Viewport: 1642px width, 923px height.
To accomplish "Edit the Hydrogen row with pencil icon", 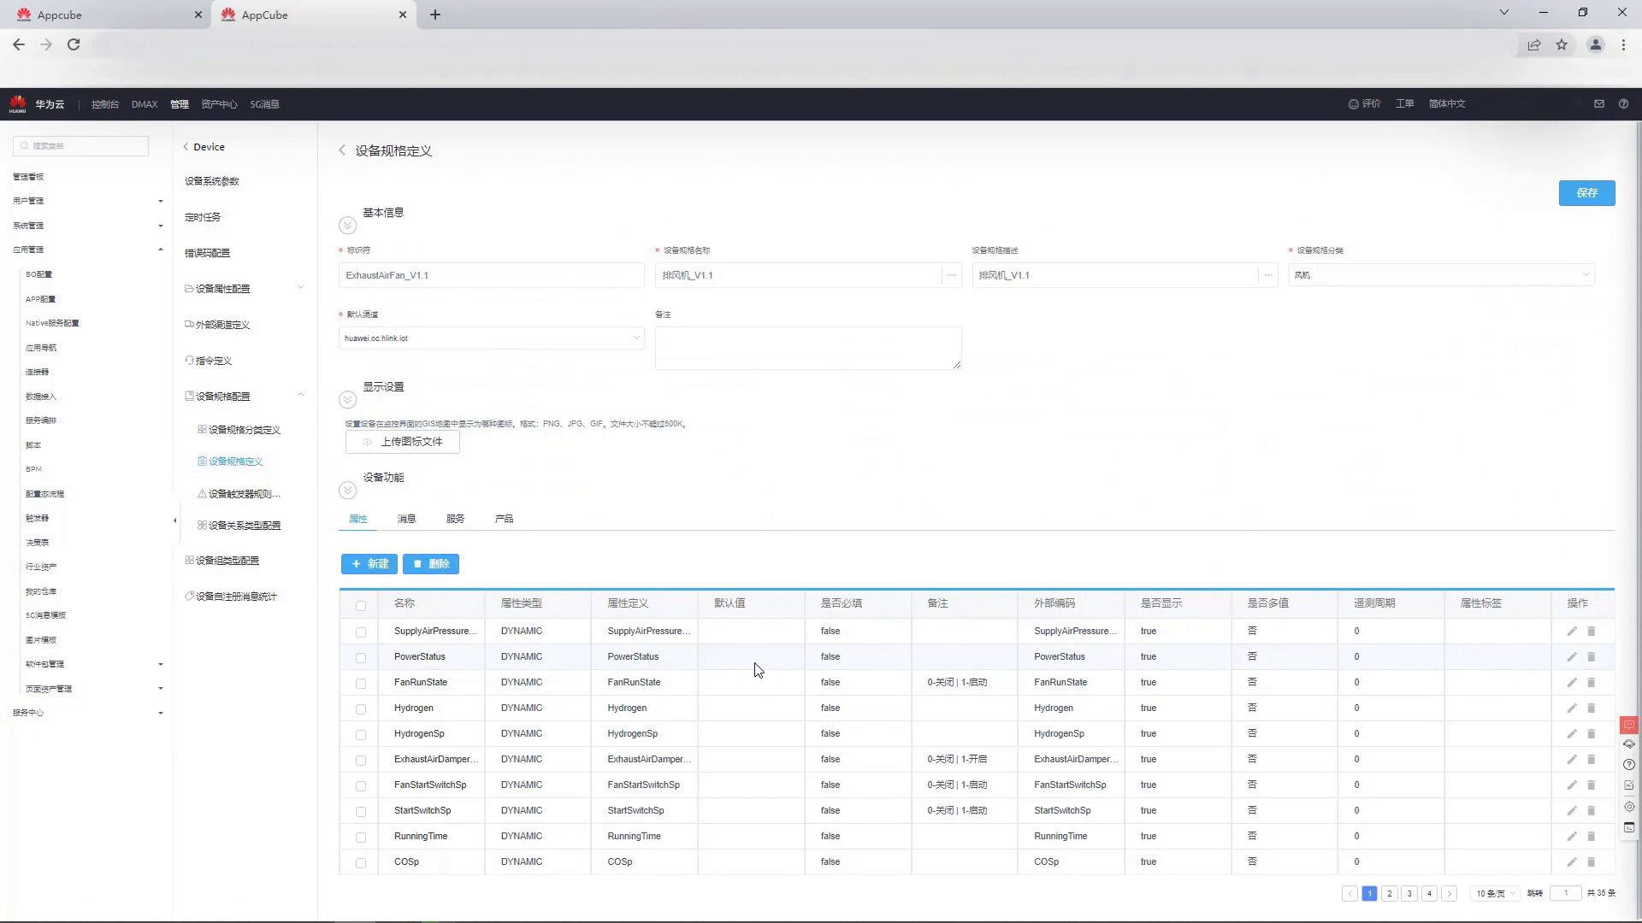I will (x=1572, y=708).
